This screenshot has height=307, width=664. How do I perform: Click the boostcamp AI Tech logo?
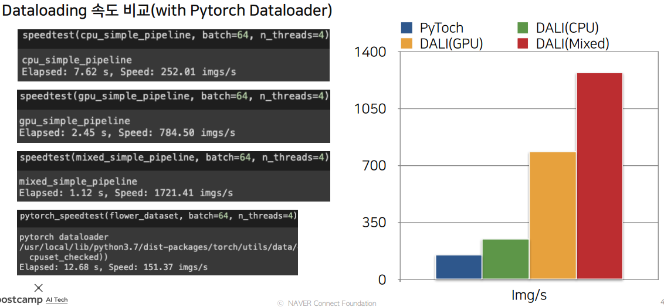33,300
